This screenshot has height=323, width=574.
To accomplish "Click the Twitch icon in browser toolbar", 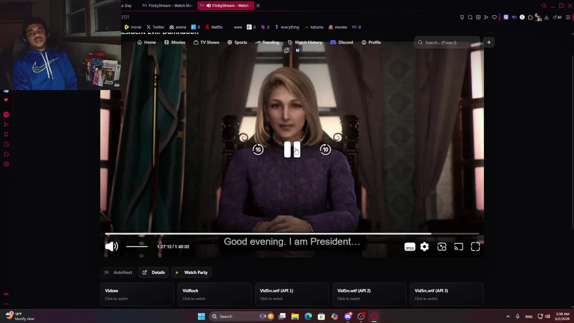I will point(506,17).
